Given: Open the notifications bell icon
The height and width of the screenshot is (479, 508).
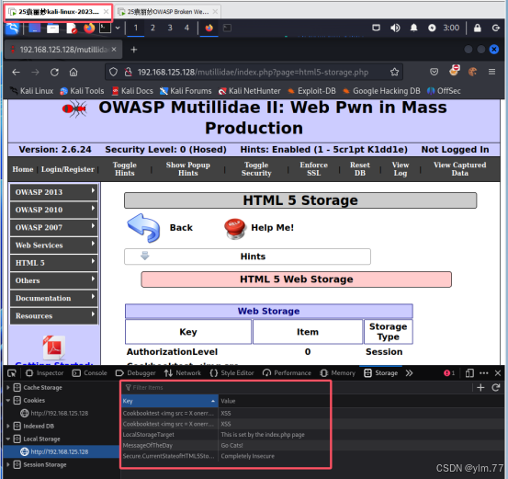Looking at the screenshot, I should 413,28.
